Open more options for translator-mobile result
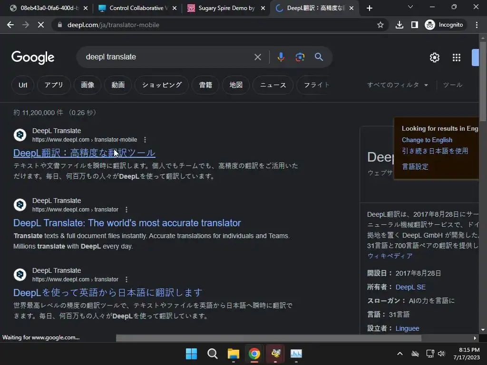The width and height of the screenshot is (487, 365). pyautogui.click(x=145, y=140)
